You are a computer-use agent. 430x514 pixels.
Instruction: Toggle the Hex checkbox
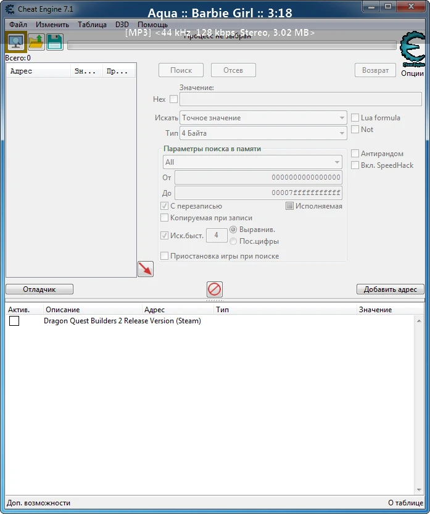(x=174, y=99)
